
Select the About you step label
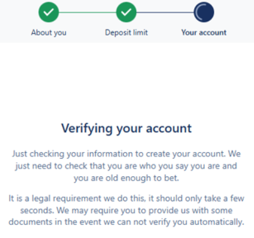pyautogui.click(x=49, y=33)
